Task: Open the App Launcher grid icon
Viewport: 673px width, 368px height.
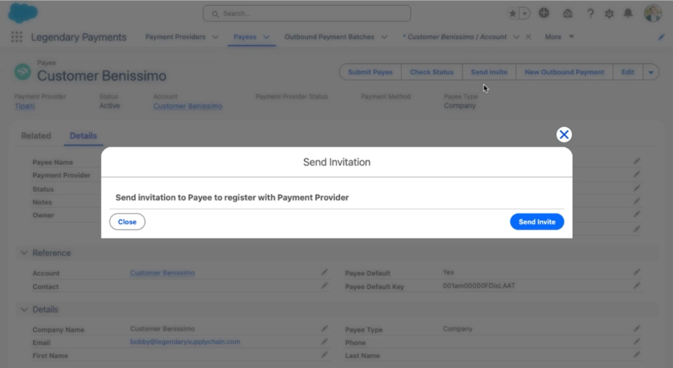Action: (16, 37)
